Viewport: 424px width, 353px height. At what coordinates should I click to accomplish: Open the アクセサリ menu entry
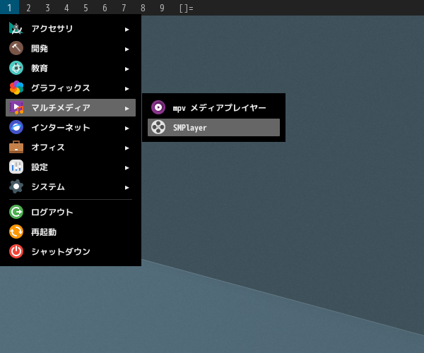71,28
